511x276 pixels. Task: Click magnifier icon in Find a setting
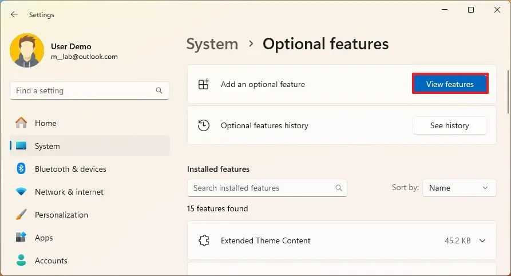pyautogui.click(x=159, y=90)
